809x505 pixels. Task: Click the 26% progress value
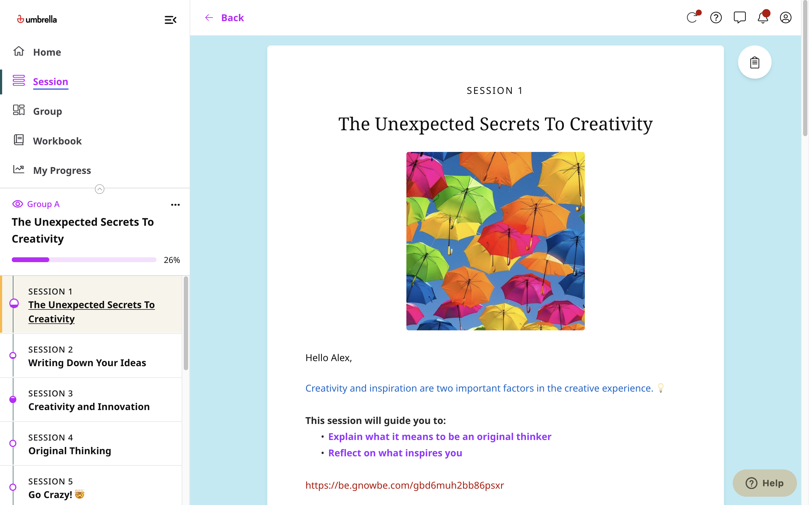(172, 260)
